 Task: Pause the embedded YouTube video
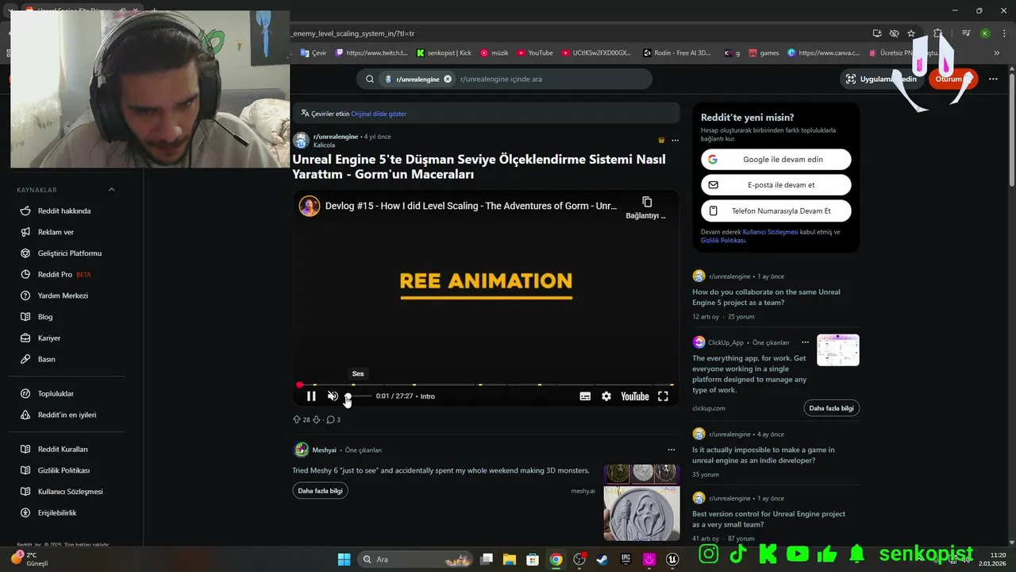click(x=311, y=396)
